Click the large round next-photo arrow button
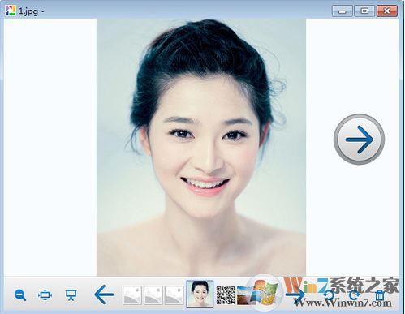The image size is (405, 314). [359, 140]
